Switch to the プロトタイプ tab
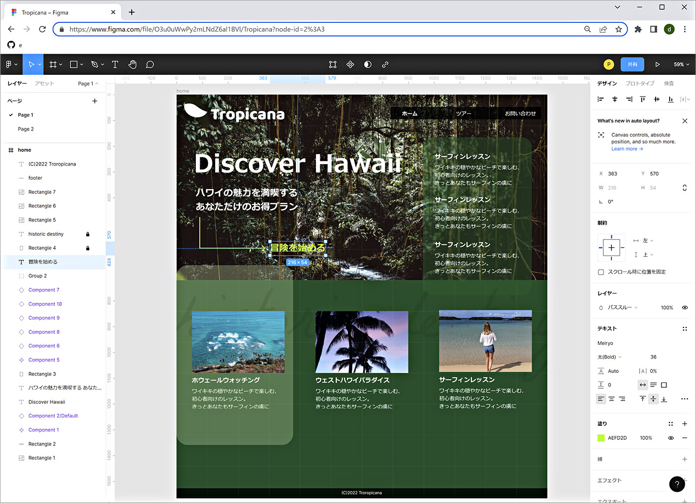696x503 pixels. 640,83
